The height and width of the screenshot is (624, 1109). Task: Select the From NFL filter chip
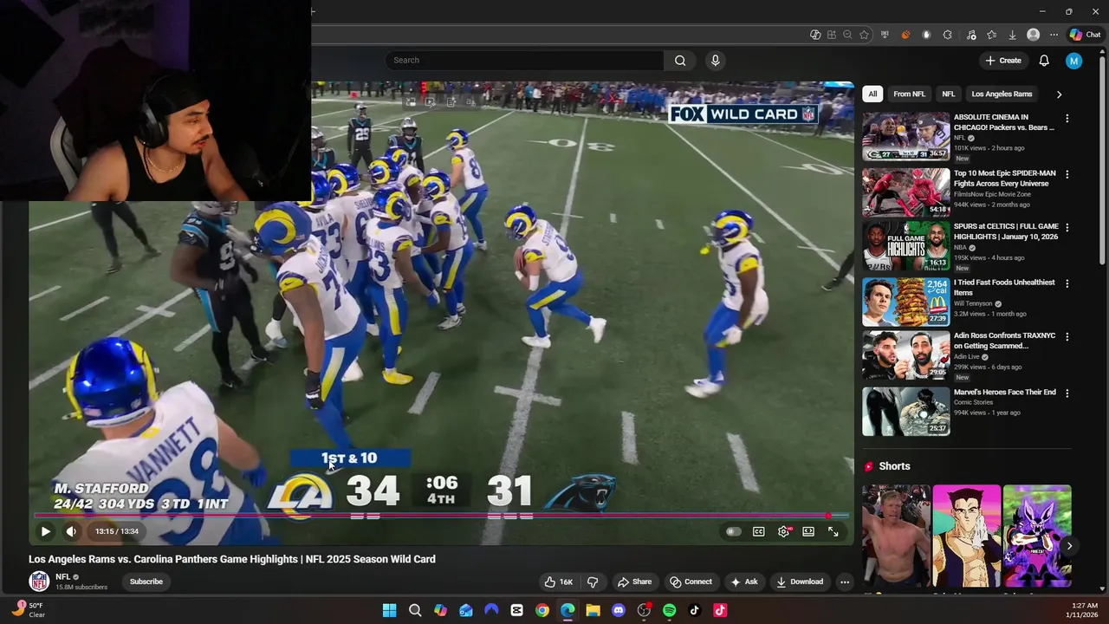(909, 94)
